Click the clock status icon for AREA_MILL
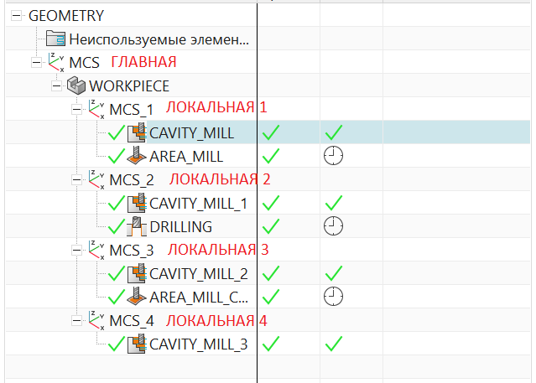Image resolution: width=536 pixels, height=383 pixels. (334, 156)
